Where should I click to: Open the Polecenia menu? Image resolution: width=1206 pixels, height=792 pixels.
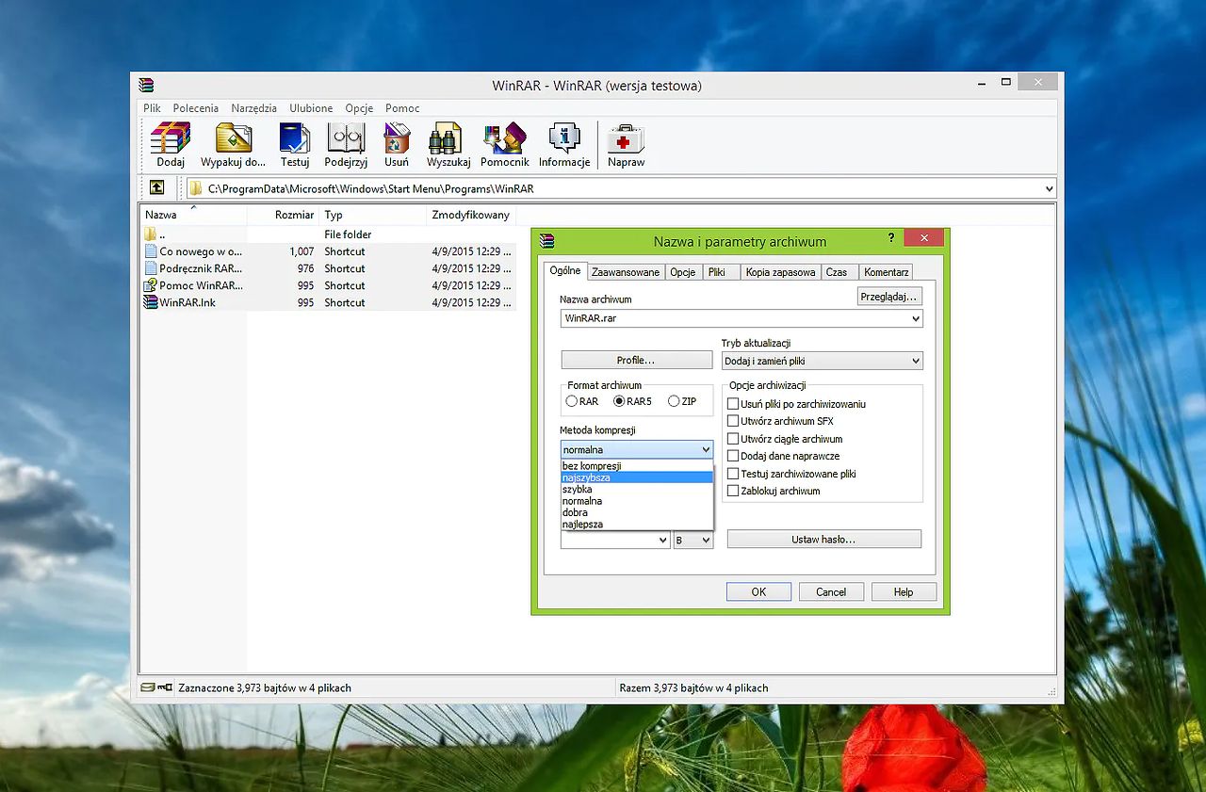point(196,108)
